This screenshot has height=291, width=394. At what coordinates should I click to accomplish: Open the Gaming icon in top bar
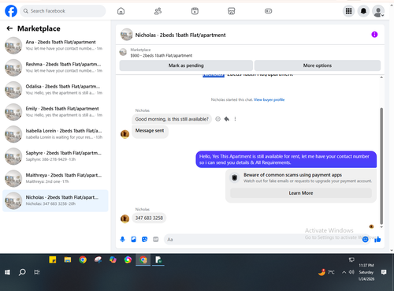coord(268,11)
